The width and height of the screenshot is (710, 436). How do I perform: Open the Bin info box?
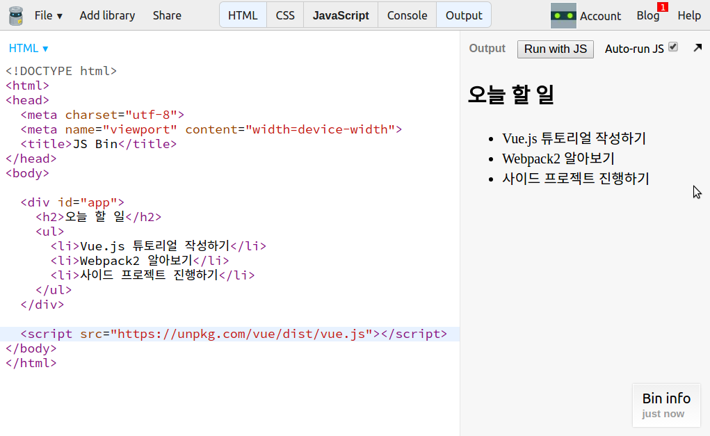pyautogui.click(x=665, y=405)
